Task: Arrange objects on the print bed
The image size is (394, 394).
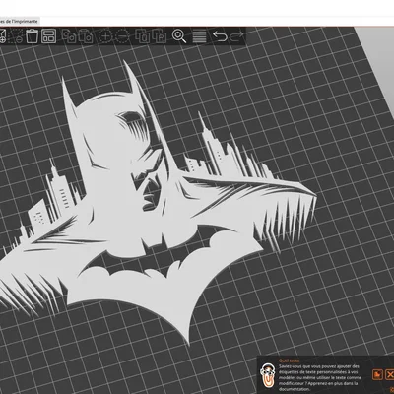Action: (x=49, y=36)
